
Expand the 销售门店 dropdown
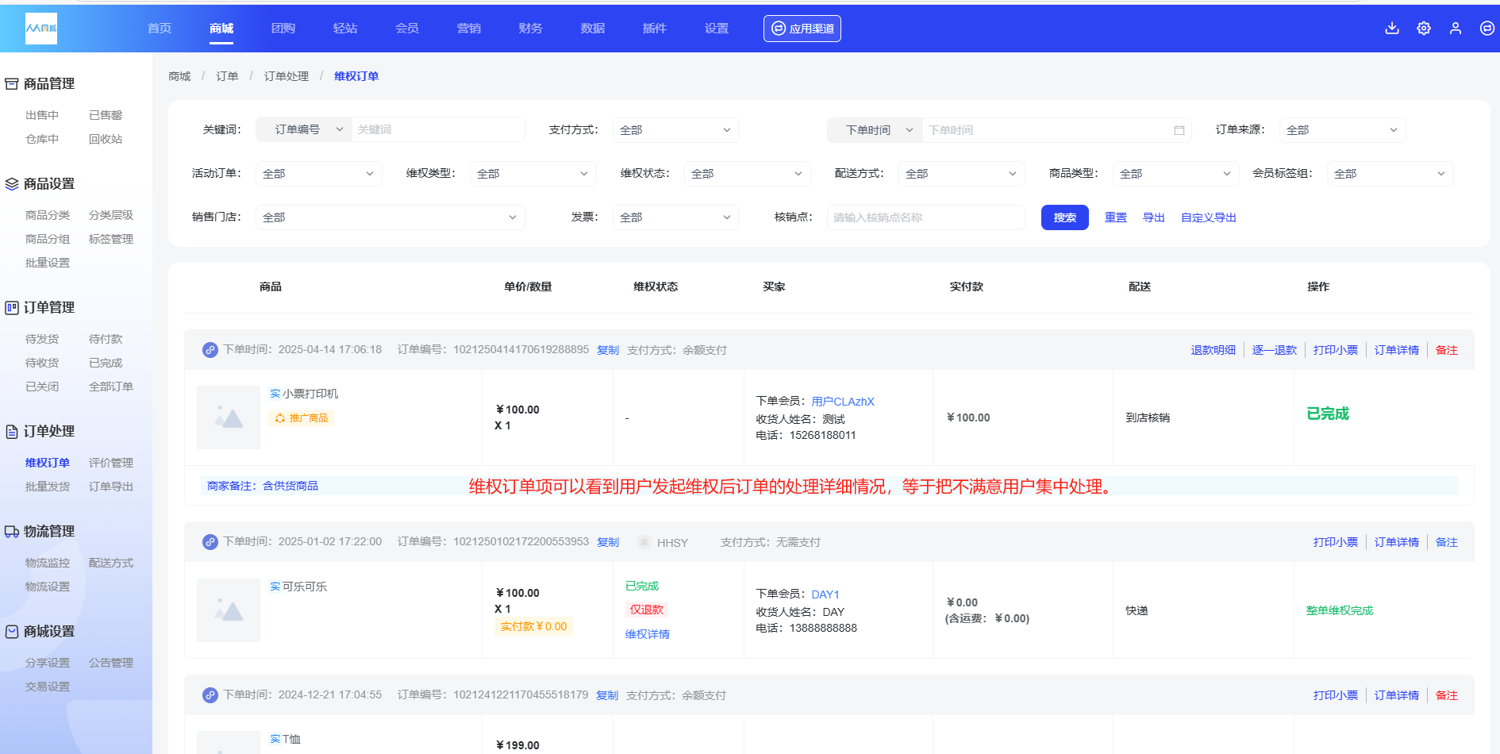pyautogui.click(x=390, y=217)
